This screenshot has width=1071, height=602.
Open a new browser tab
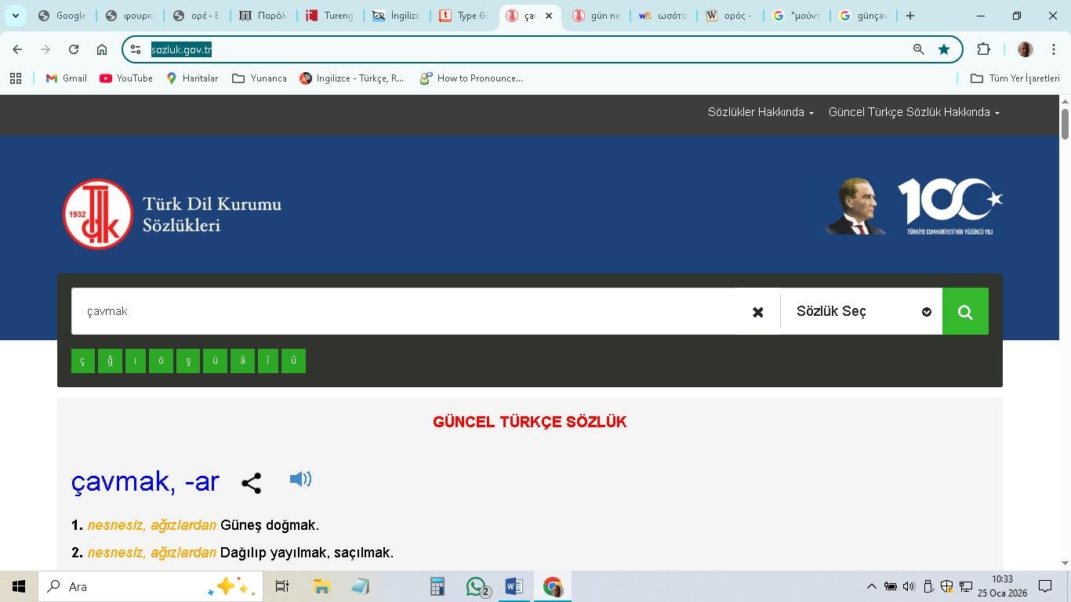(x=909, y=16)
